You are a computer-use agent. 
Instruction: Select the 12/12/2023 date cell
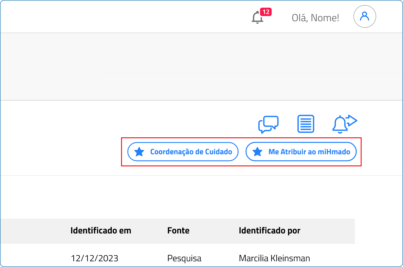click(x=95, y=258)
